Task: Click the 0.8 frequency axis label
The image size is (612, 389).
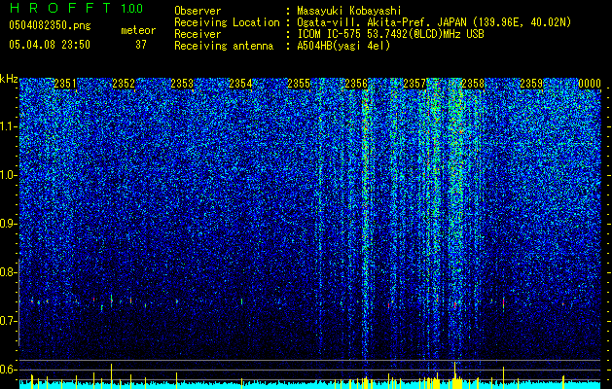Action: click(8, 272)
